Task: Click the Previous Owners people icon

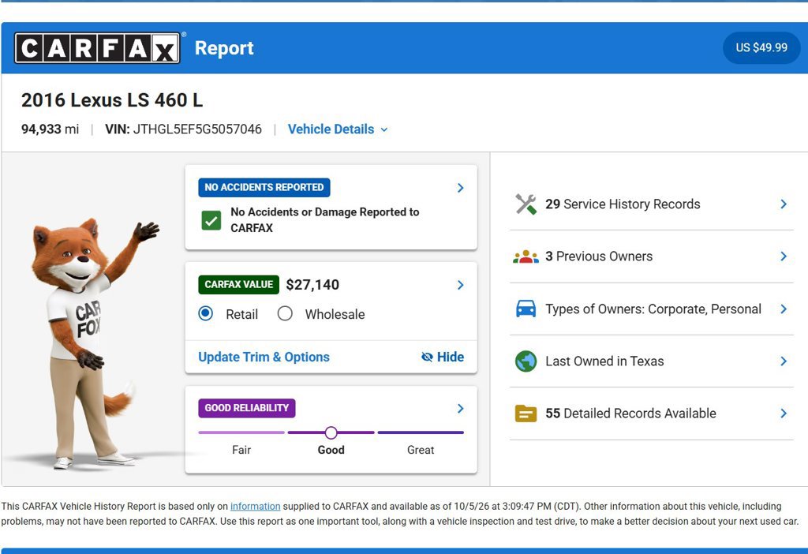Action: [526, 256]
